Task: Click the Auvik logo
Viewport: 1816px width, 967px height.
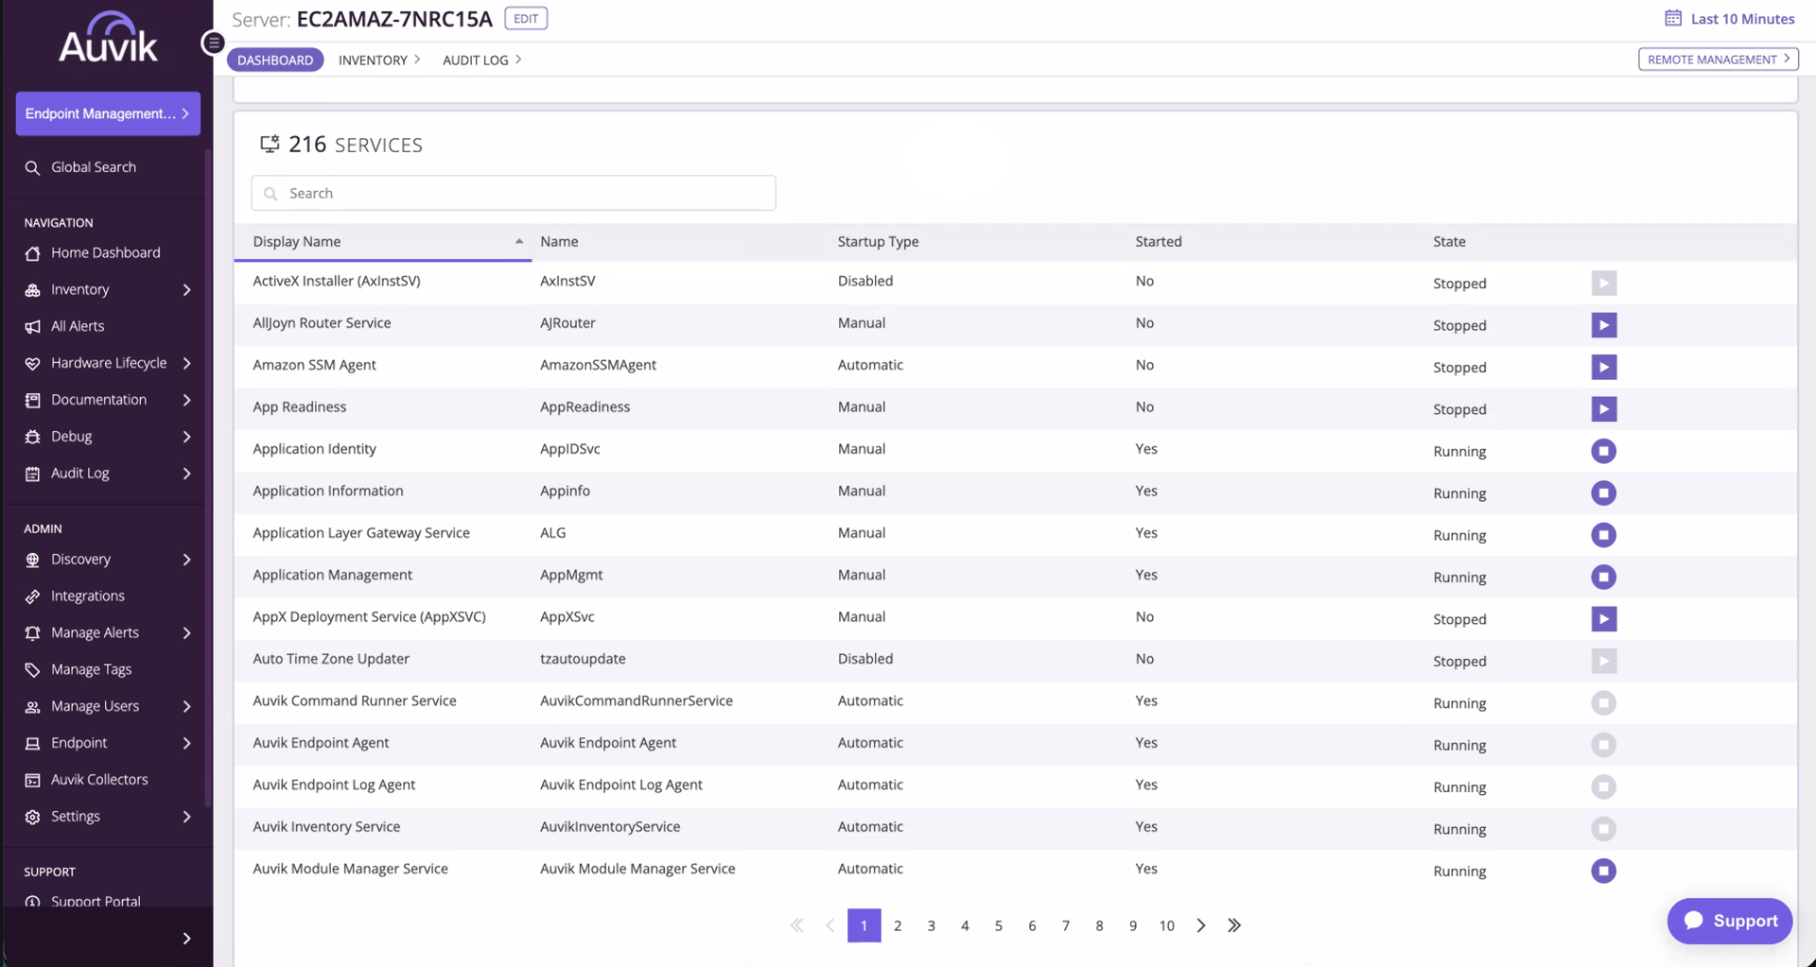Action: [x=108, y=39]
